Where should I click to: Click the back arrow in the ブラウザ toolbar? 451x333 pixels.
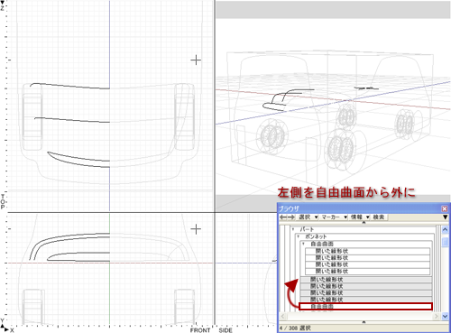pos(282,217)
